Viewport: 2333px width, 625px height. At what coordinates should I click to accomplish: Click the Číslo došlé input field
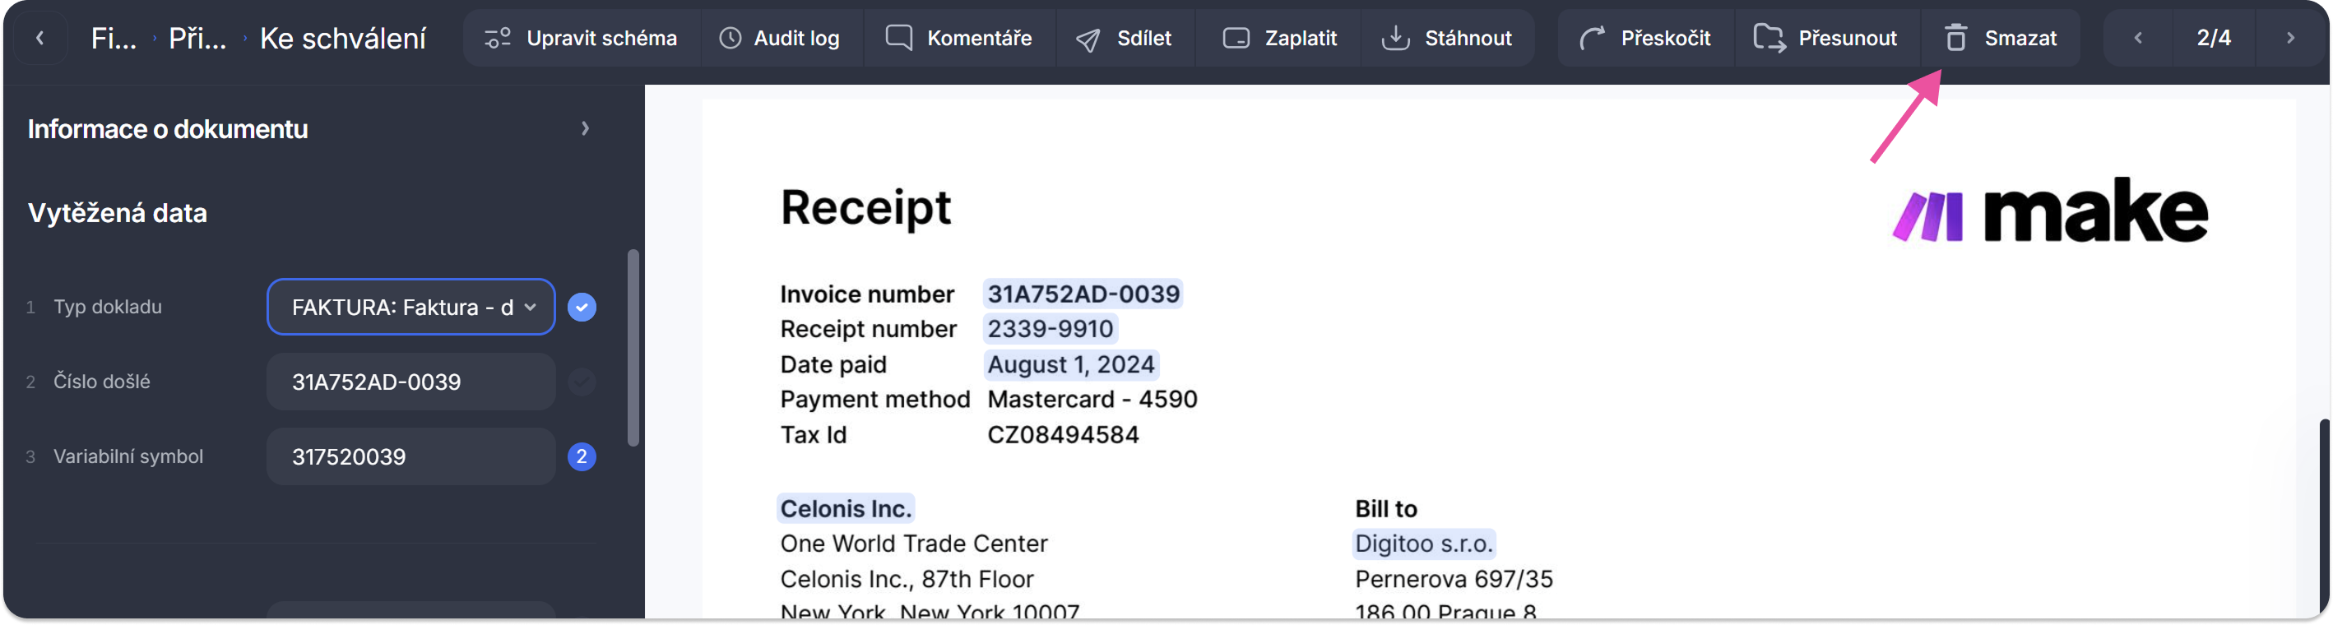[411, 382]
